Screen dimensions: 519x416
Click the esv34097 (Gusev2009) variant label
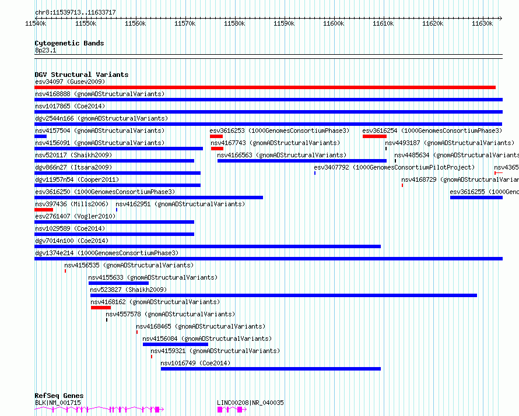[70, 82]
